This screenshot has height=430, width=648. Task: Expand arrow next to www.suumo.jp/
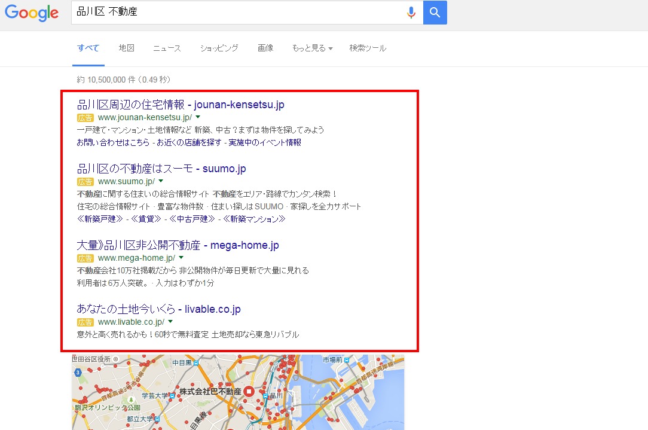click(161, 181)
